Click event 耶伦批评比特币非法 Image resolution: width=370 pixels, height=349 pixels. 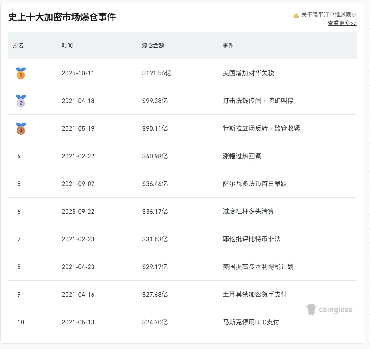pyautogui.click(x=252, y=239)
